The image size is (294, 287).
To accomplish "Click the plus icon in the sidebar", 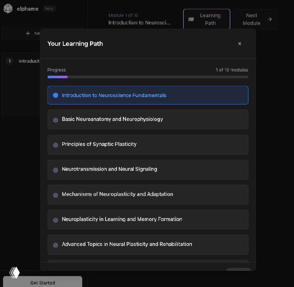I will pyautogui.click(x=28, y=33).
